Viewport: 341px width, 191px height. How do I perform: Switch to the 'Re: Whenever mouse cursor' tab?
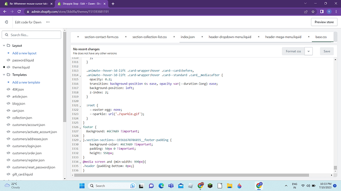point(29,3)
